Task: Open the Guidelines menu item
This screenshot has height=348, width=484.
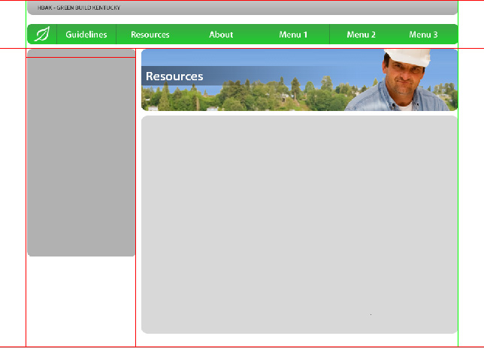Action: click(x=86, y=34)
